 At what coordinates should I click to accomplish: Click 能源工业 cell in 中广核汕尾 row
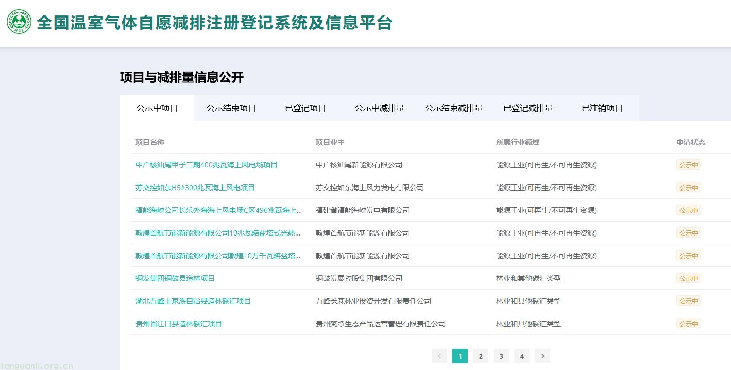[546, 165]
